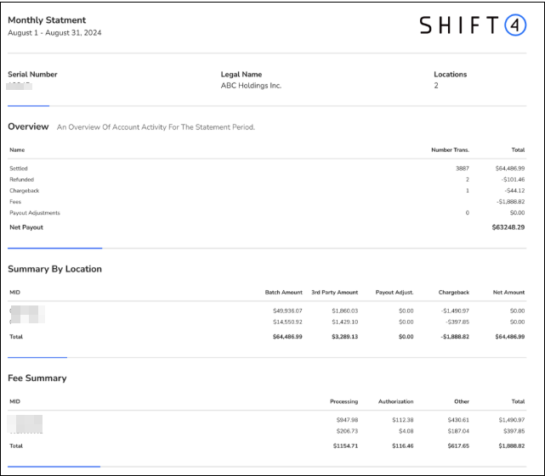Click the August 1 - August 31, 2024 date range

click(54, 33)
